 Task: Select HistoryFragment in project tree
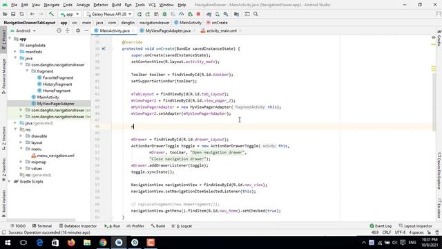coord(57,84)
